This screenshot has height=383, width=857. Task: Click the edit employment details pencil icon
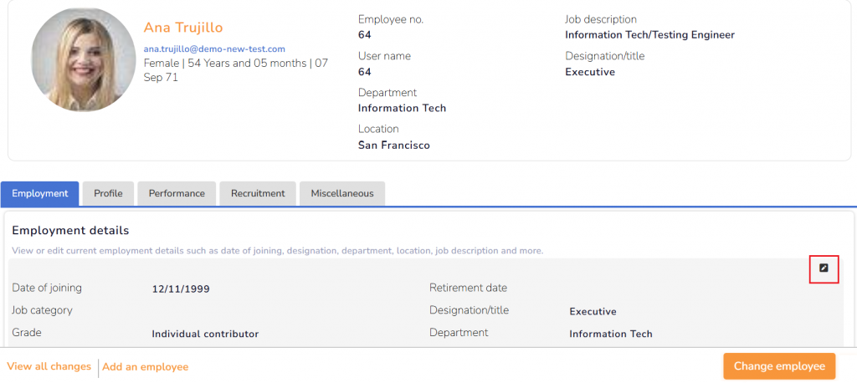pyautogui.click(x=824, y=268)
